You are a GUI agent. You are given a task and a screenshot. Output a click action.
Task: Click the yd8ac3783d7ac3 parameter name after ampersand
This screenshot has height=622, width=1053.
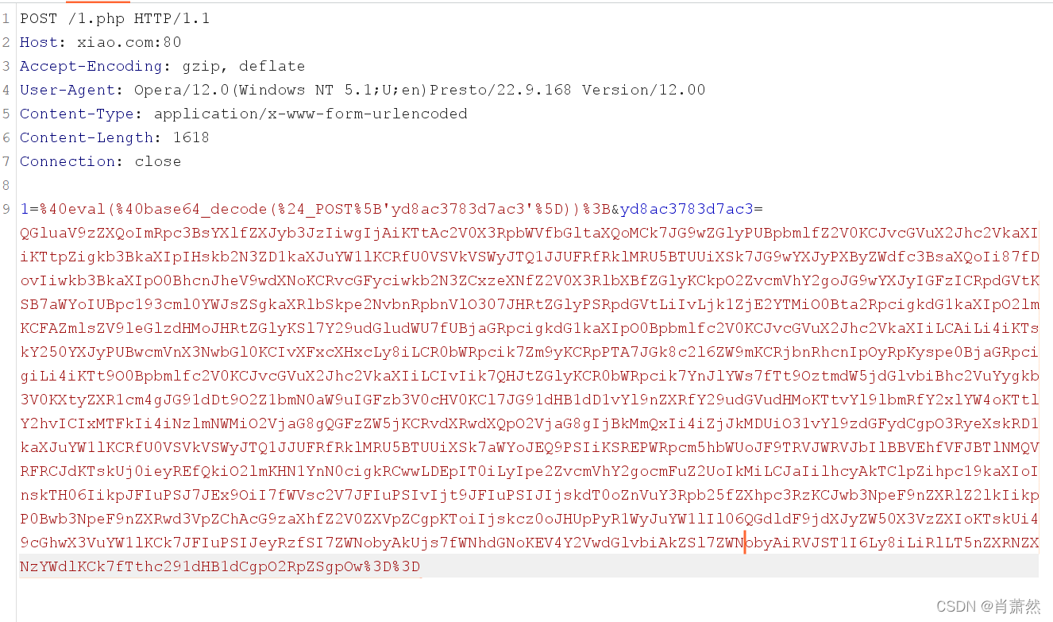tap(686, 209)
